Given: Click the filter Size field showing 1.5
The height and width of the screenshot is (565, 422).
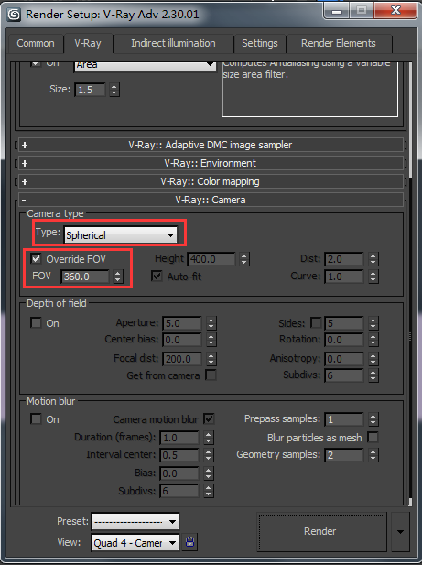Looking at the screenshot, I should tap(90, 90).
